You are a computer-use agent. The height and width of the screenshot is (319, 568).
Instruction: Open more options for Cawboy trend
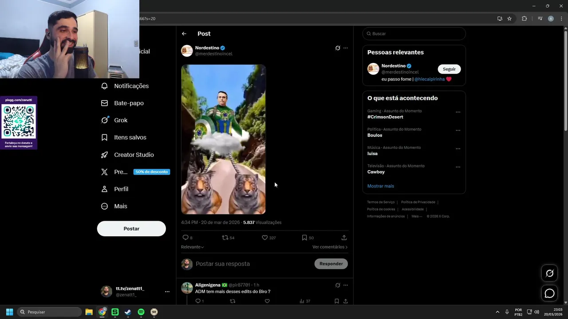[458, 167]
